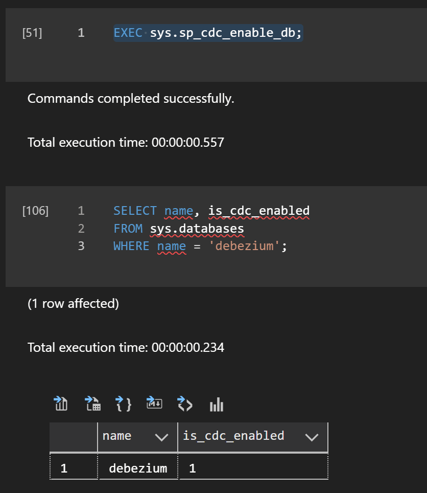Screen dimensions: 427x493
Task: Export results with Save as Excel icon
Action: (92, 404)
